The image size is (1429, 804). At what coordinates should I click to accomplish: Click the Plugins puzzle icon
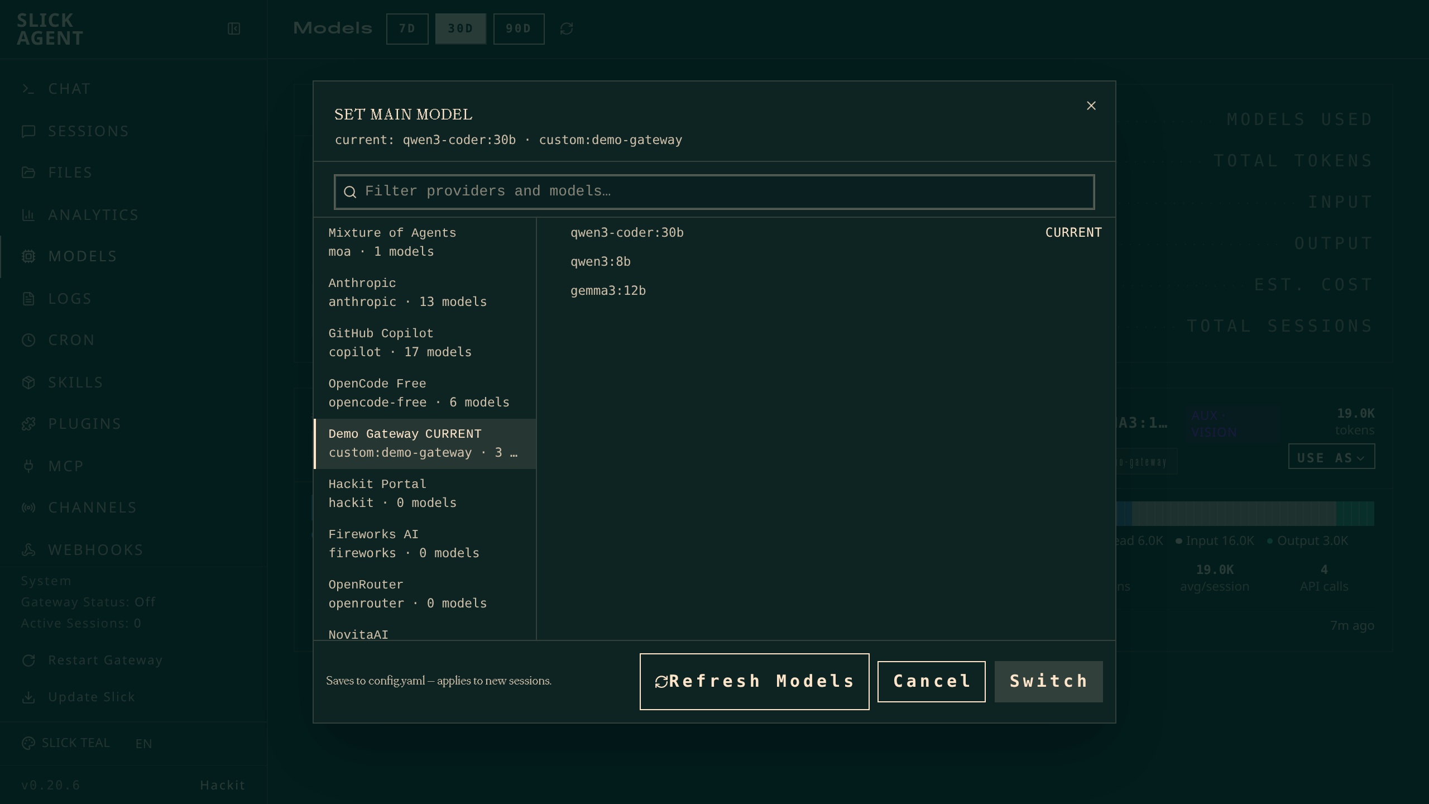[28, 424]
